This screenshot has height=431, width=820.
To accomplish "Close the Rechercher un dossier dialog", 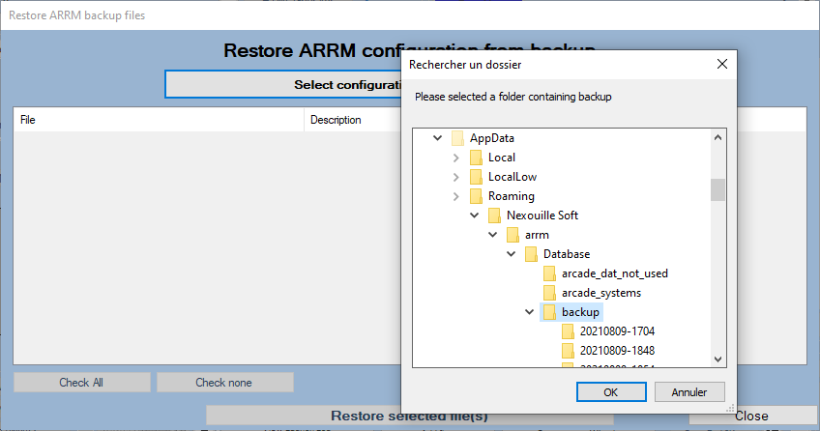I will point(721,65).
